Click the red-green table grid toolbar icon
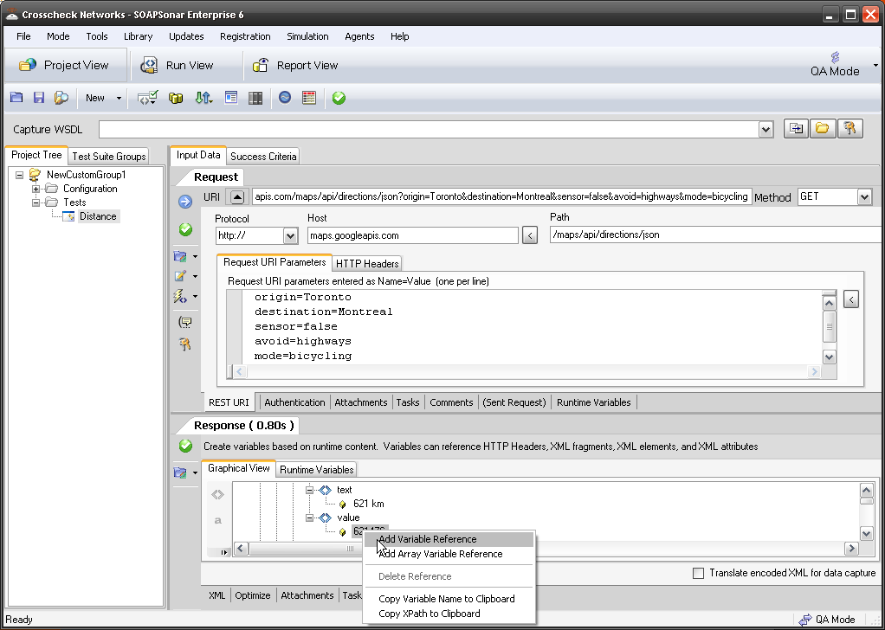The width and height of the screenshot is (885, 630). pyautogui.click(x=309, y=98)
